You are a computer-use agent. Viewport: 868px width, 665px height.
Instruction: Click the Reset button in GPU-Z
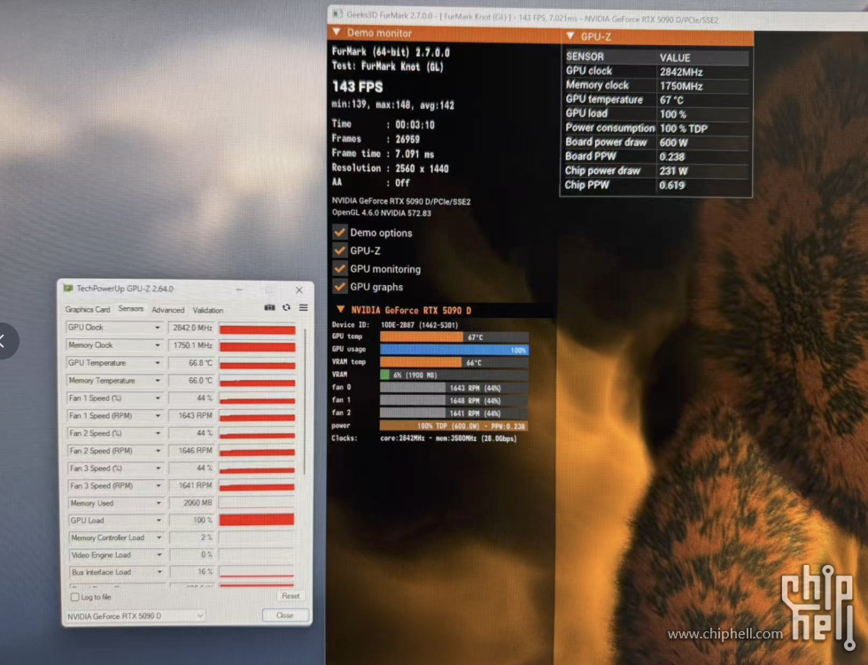(291, 596)
